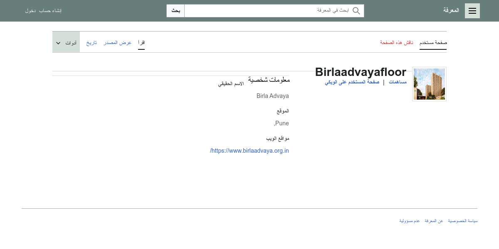Click the دخول login link
499x249 pixels.
tap(30, 11)
